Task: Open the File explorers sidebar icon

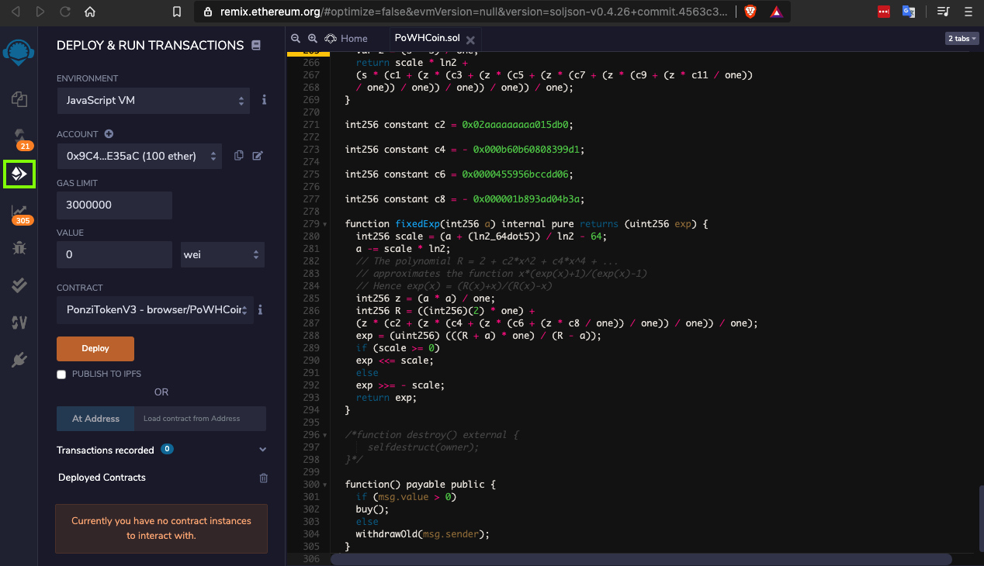Action: click(19, 98)
